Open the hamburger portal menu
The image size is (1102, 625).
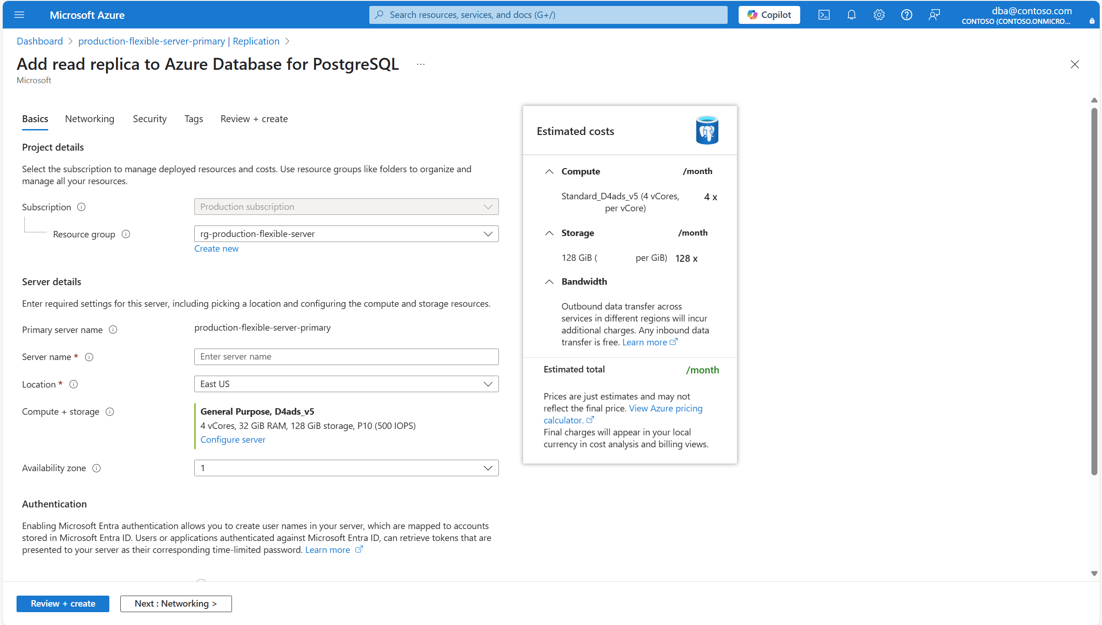pos(19,15)
